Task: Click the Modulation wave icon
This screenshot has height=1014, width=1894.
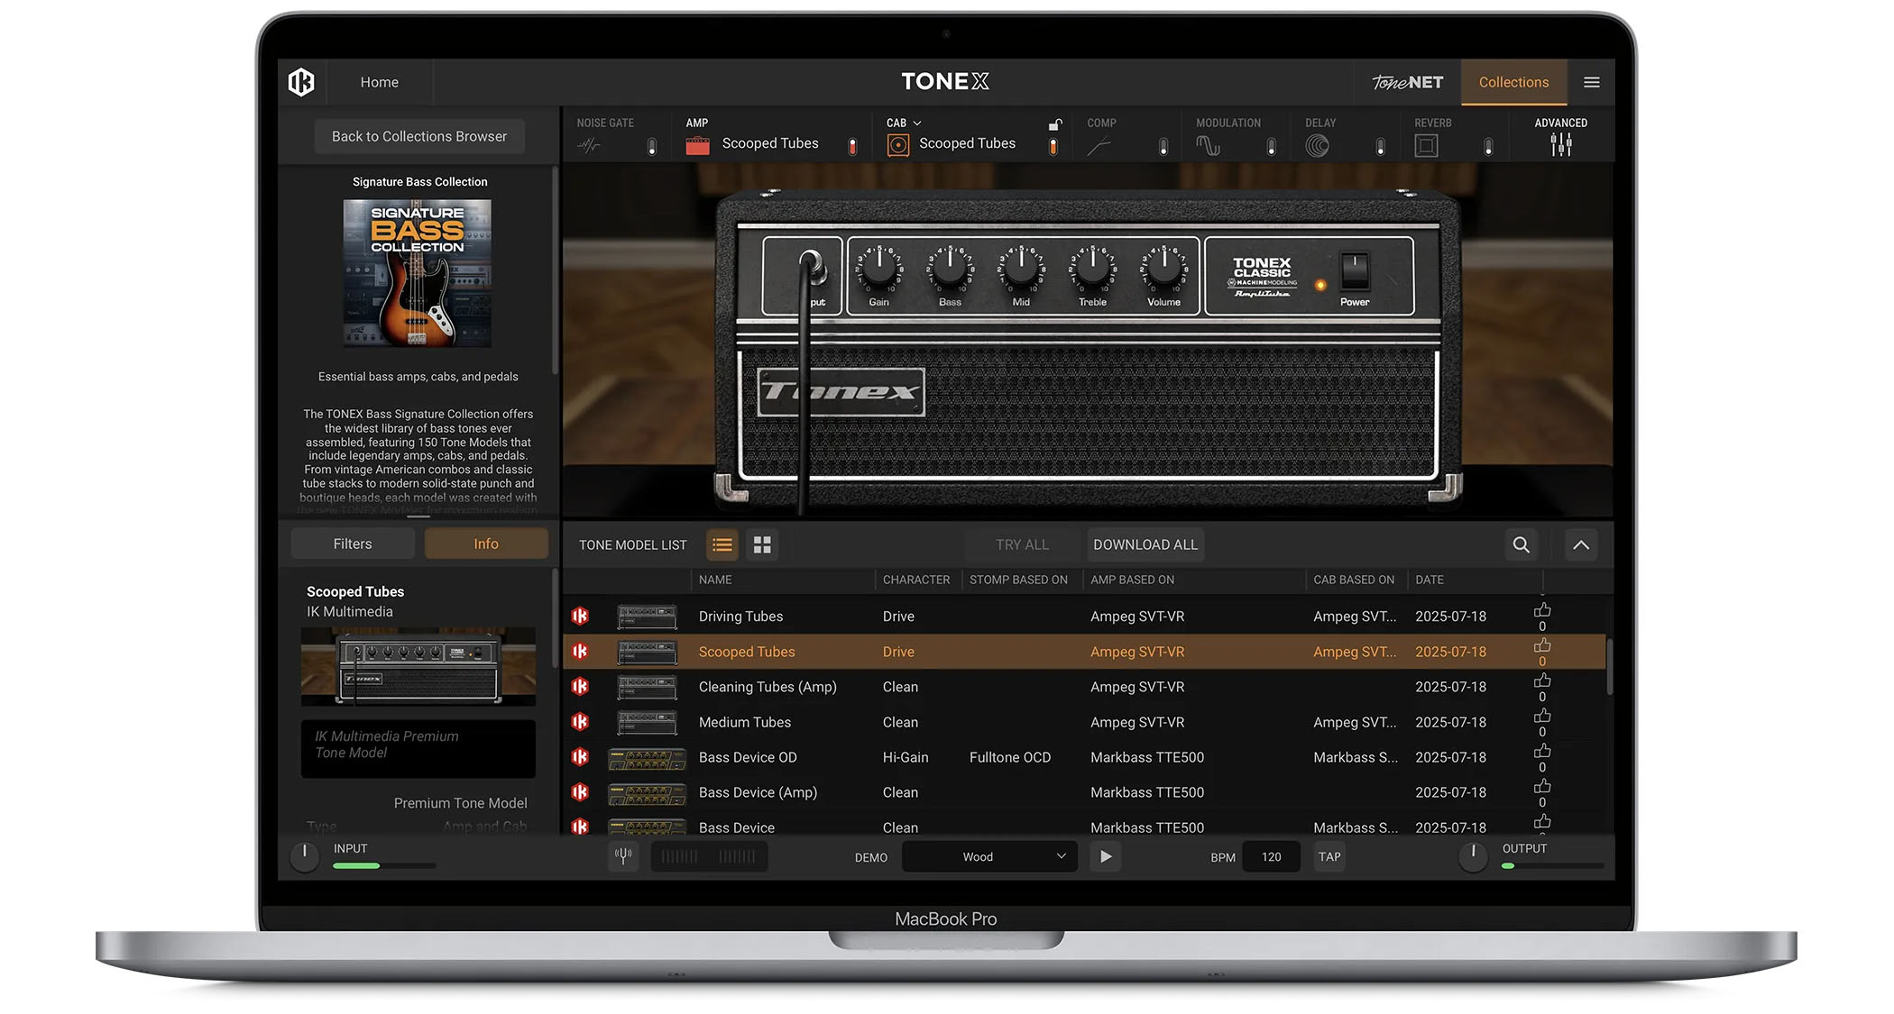Action: coord(1208,145)
